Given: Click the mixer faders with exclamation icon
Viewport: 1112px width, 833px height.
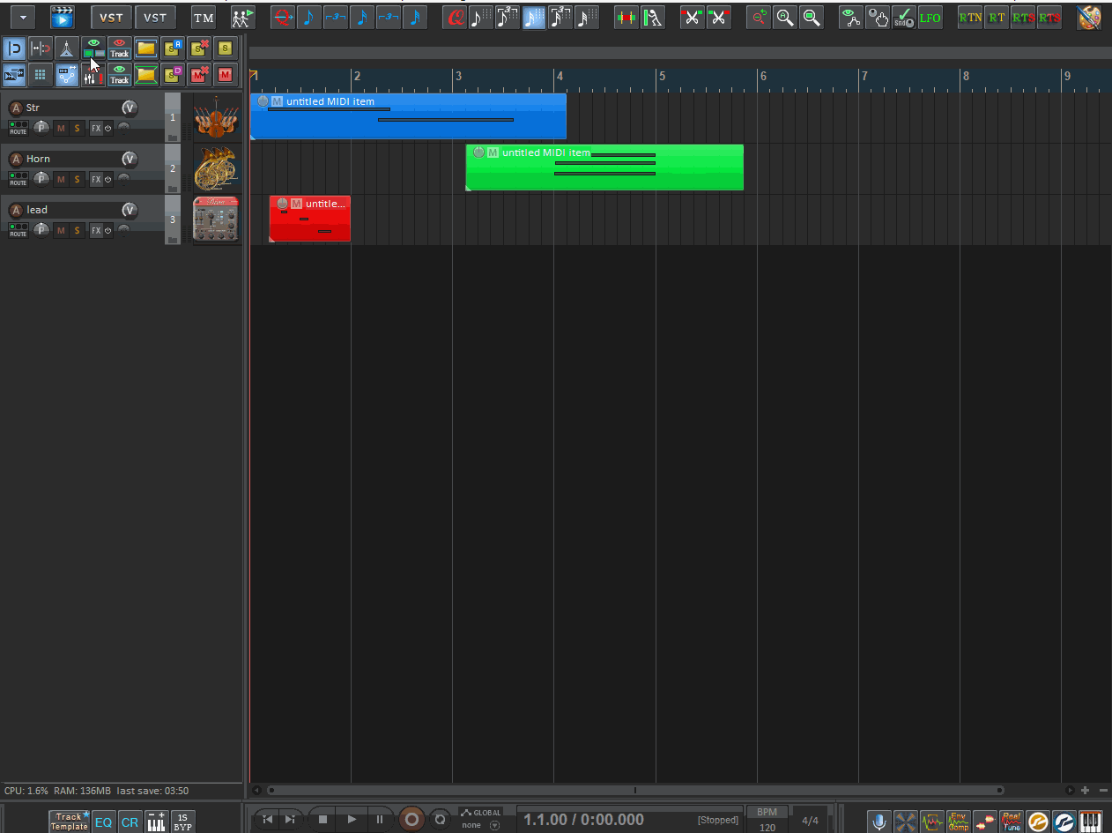Looking at the screenshot, I should click(x=93, y=75).
